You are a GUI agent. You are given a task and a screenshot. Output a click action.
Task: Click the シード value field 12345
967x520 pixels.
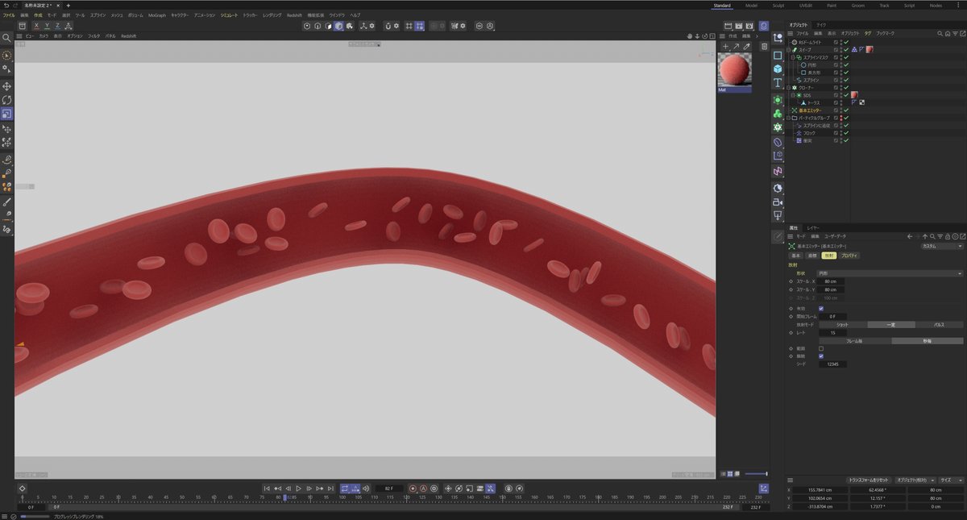(832, 364)
